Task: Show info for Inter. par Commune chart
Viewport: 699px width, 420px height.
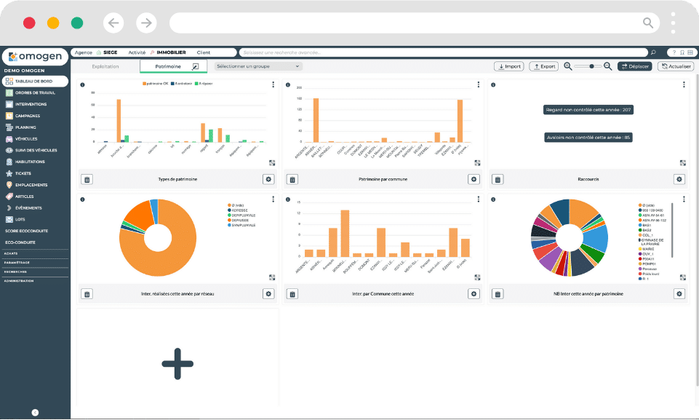Action: click(x=288, y=199)
